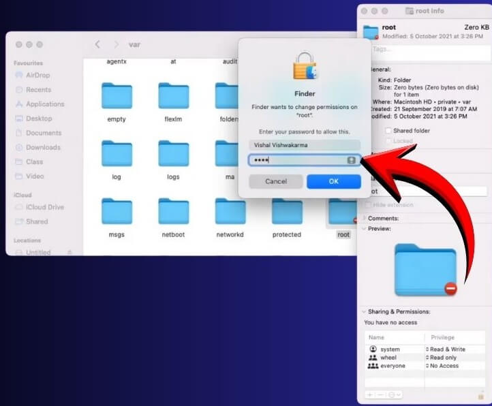The image size is (492, 406).
Task: Select the msgs folder icon
Action: [x=117, y=211]
